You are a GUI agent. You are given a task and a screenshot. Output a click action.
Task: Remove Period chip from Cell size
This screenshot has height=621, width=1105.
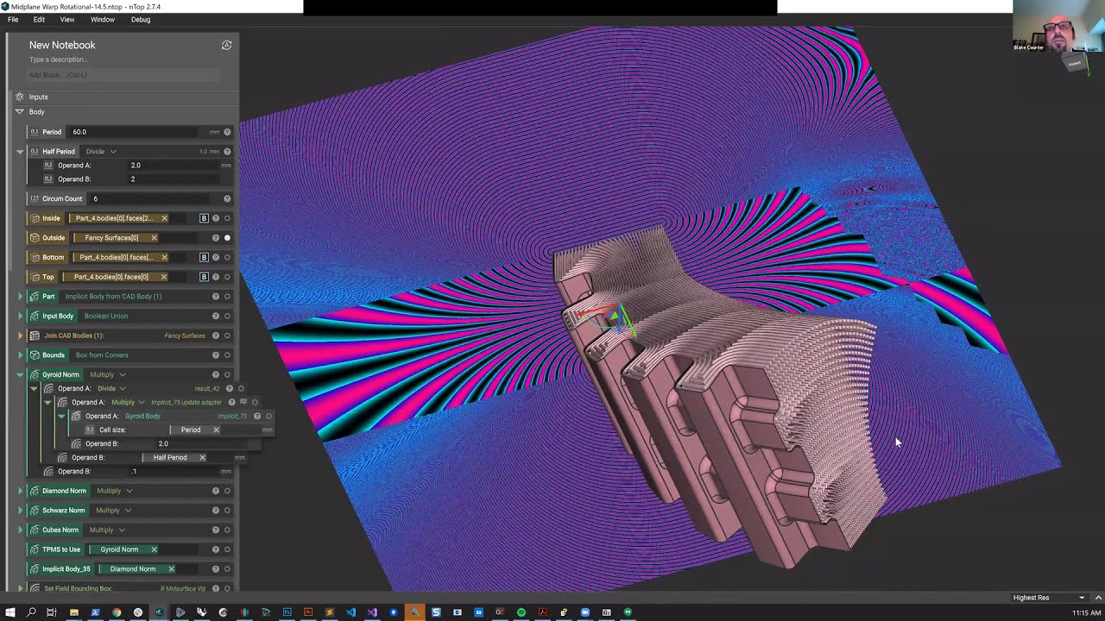coord(216,430)
